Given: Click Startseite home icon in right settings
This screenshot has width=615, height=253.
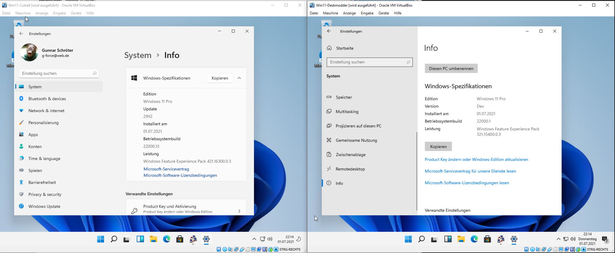Looking at the screenshot, I should [329, 48].
